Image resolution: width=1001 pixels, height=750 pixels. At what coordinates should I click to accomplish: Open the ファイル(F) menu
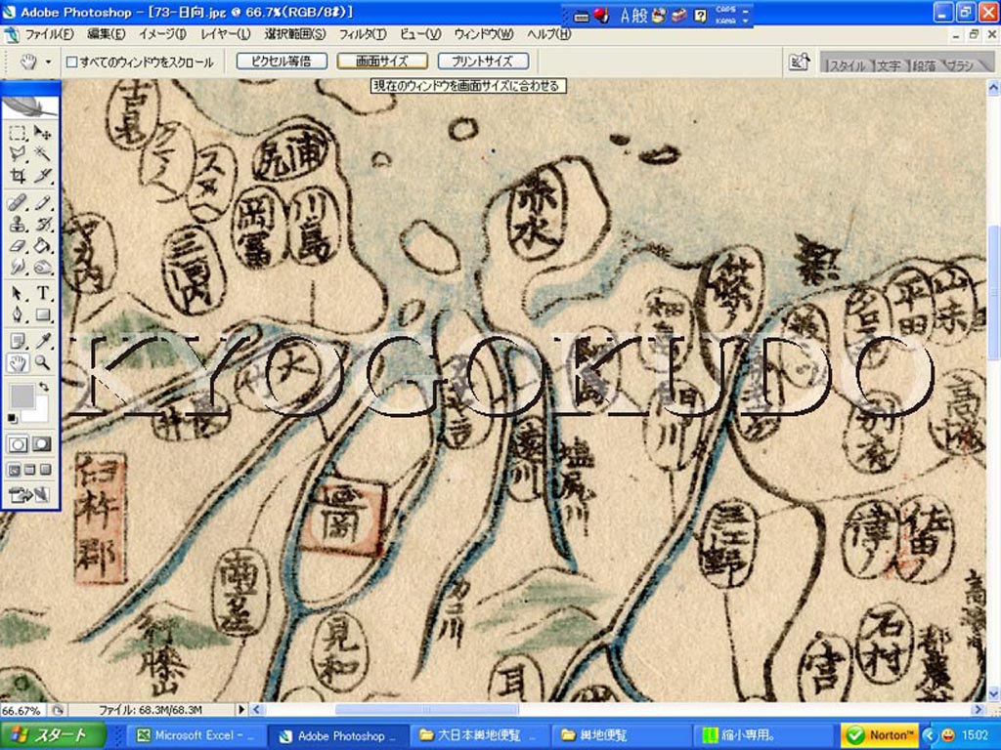point(50,34)
